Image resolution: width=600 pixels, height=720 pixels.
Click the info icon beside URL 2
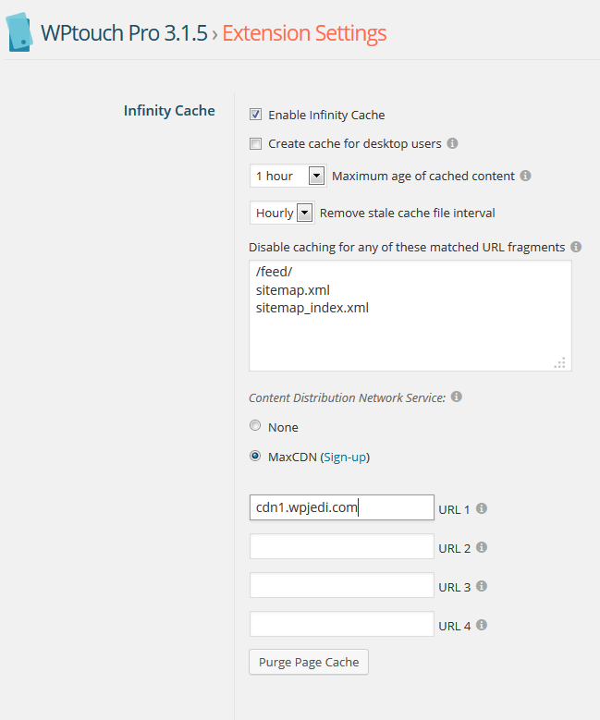point(482,547)
